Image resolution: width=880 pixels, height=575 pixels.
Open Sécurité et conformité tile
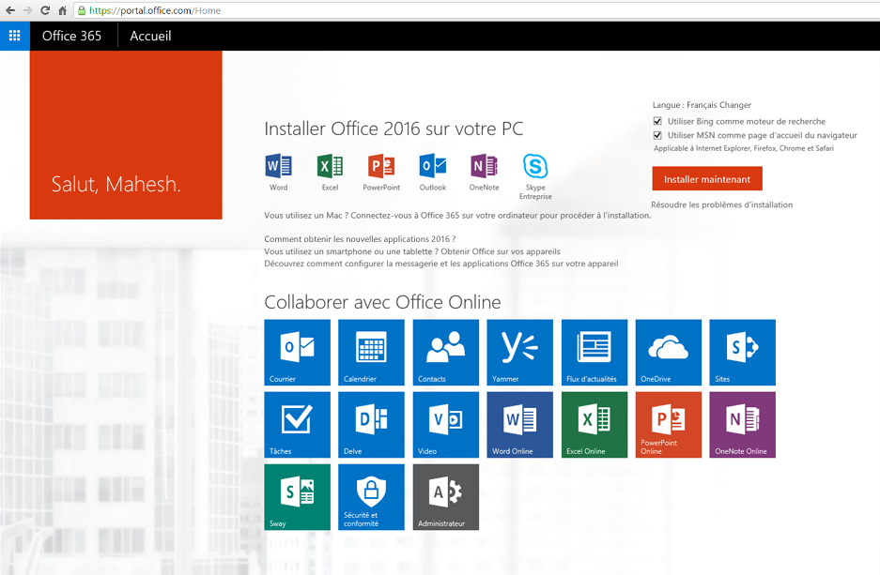pos(372,497)
